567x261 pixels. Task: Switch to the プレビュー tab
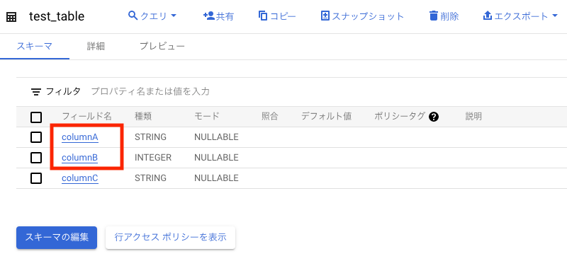(162, 46)
